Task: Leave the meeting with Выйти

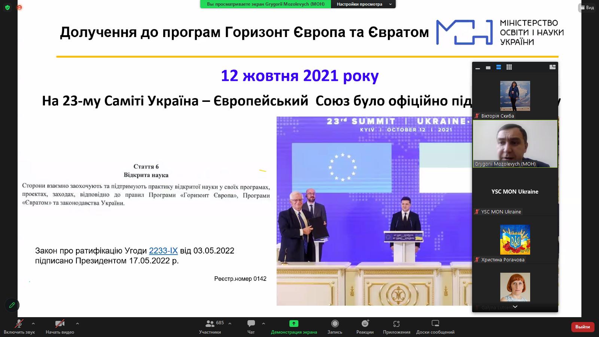Action: (583, 327)
